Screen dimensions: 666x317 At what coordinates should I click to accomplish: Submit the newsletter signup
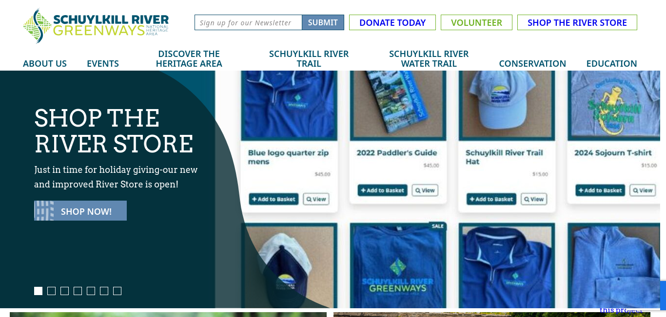click(x=323, y=22)
